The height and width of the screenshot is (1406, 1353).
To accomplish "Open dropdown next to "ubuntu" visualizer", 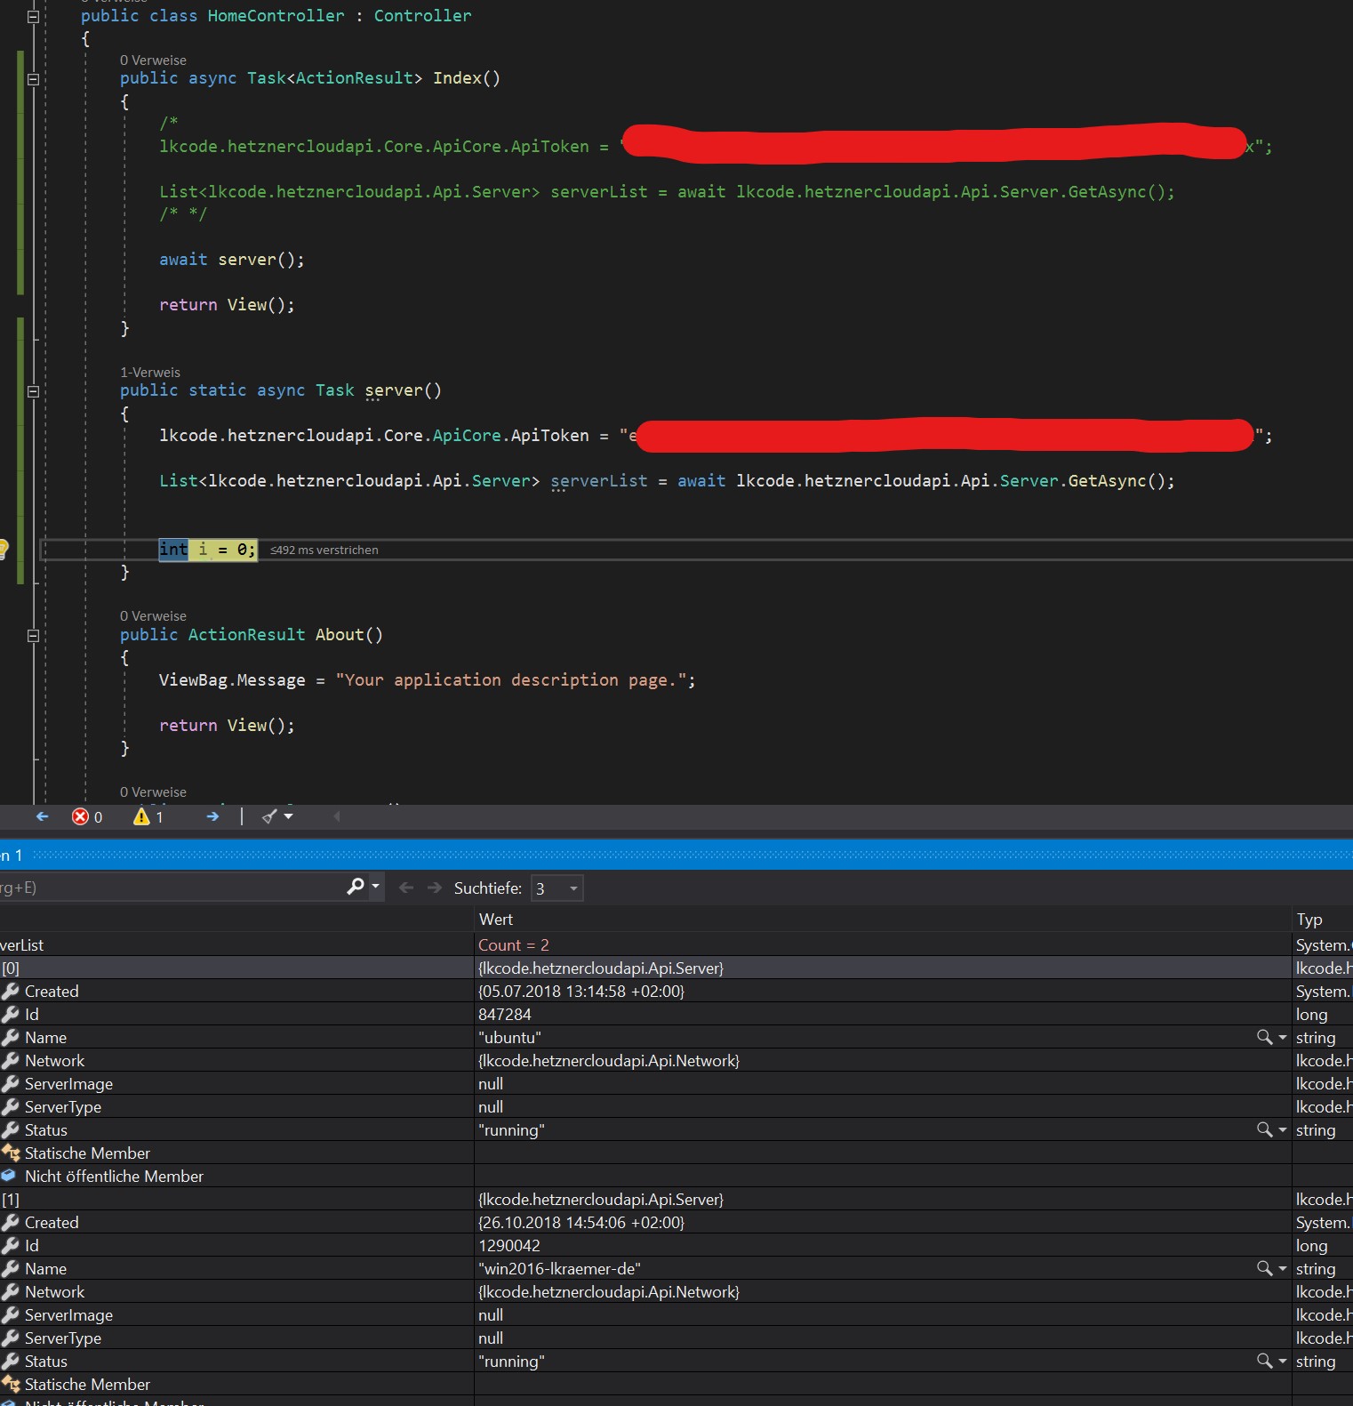I will tap(1282, 1037).
